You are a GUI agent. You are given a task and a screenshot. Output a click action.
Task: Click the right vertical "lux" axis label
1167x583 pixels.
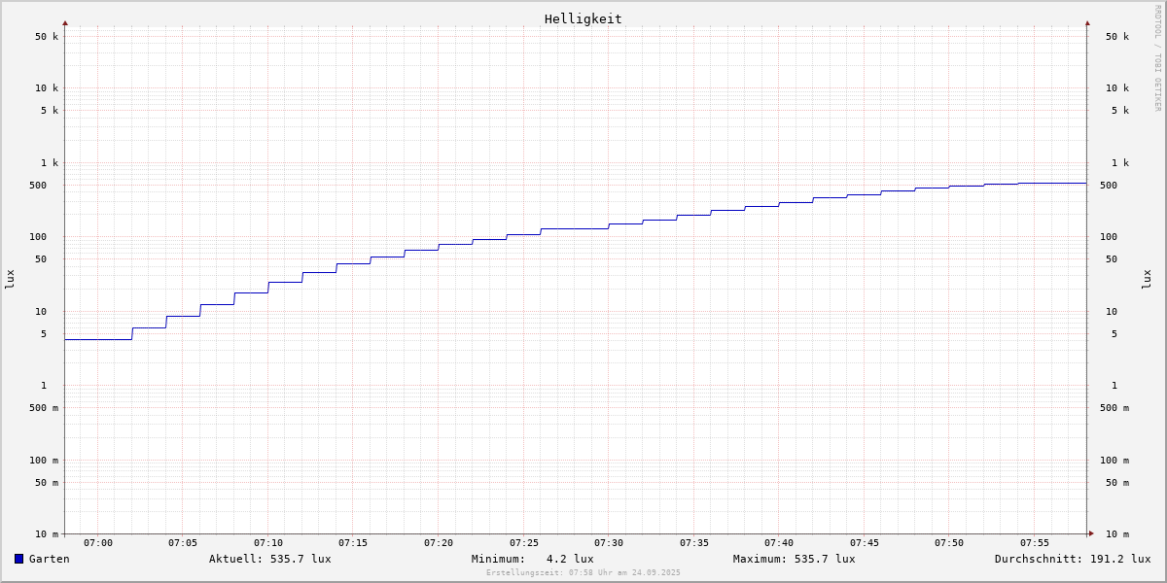(1147, 279)
